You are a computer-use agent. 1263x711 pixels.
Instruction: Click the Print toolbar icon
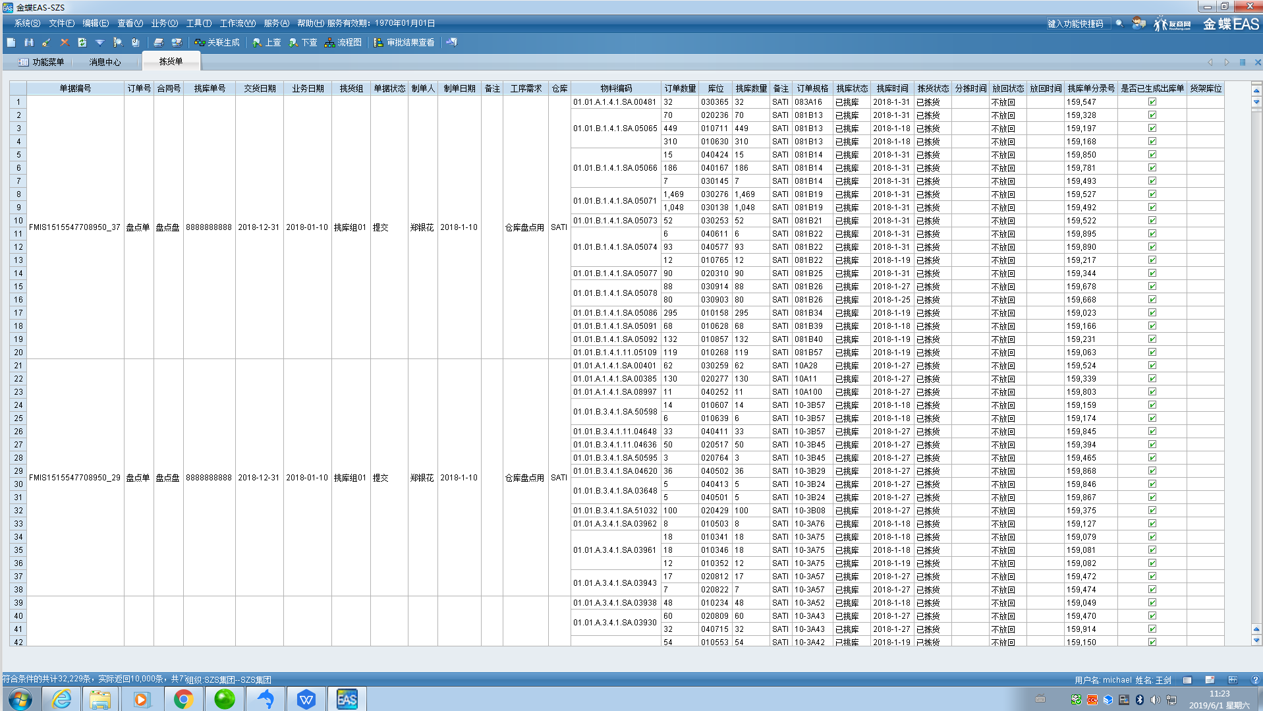click(x=158, y=42)
